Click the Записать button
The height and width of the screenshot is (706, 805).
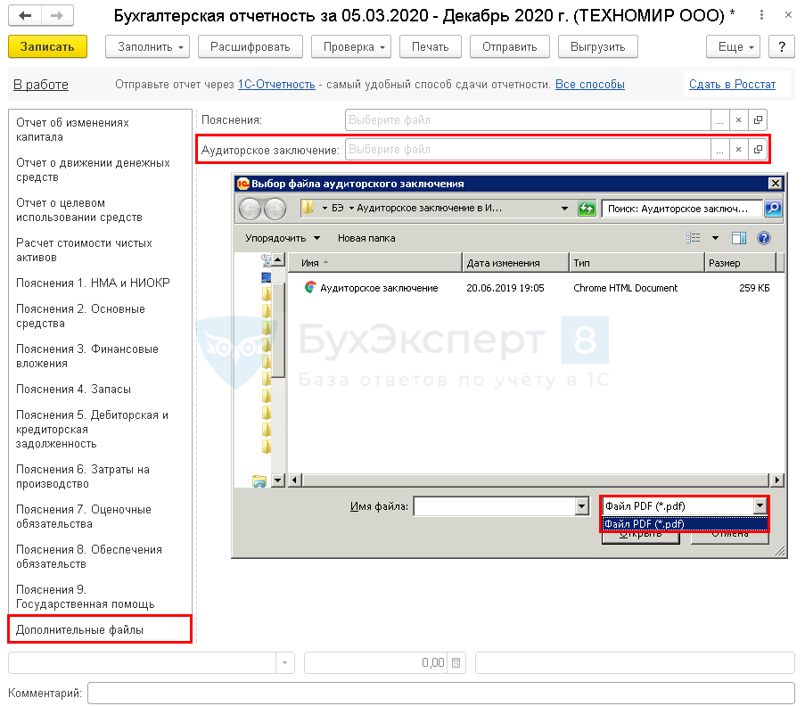47,47
